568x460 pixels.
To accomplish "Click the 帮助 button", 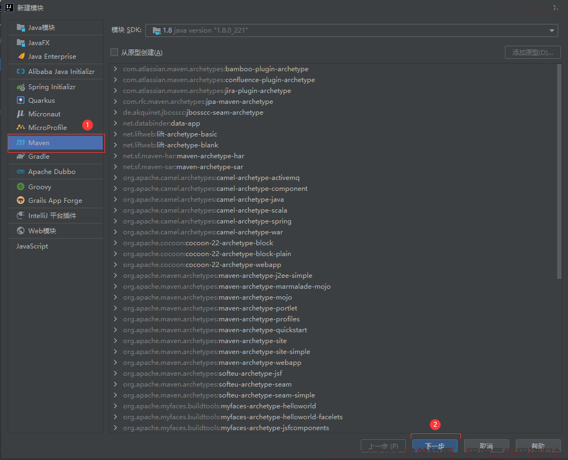I will pos(538,446).
